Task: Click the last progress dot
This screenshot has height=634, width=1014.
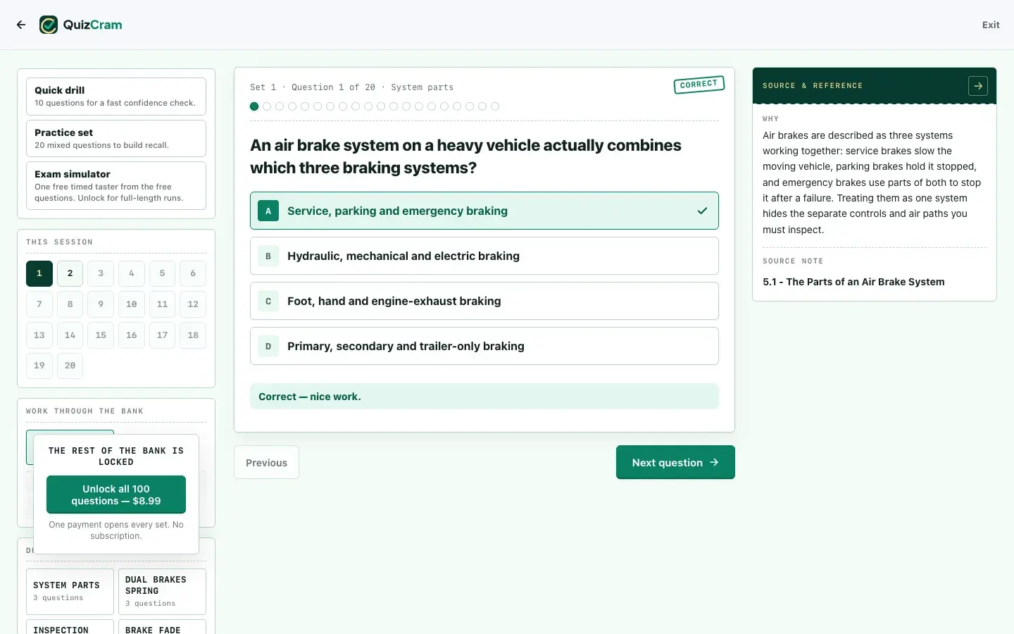Action: pyautogui.click(x=495, y=106)
